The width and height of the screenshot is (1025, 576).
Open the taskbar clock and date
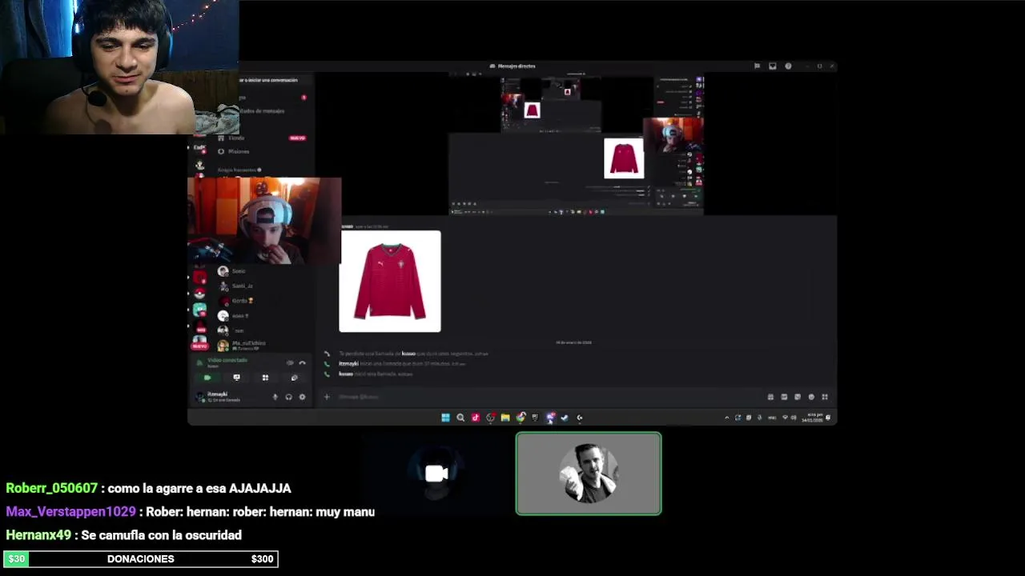[x=811, y=418]
